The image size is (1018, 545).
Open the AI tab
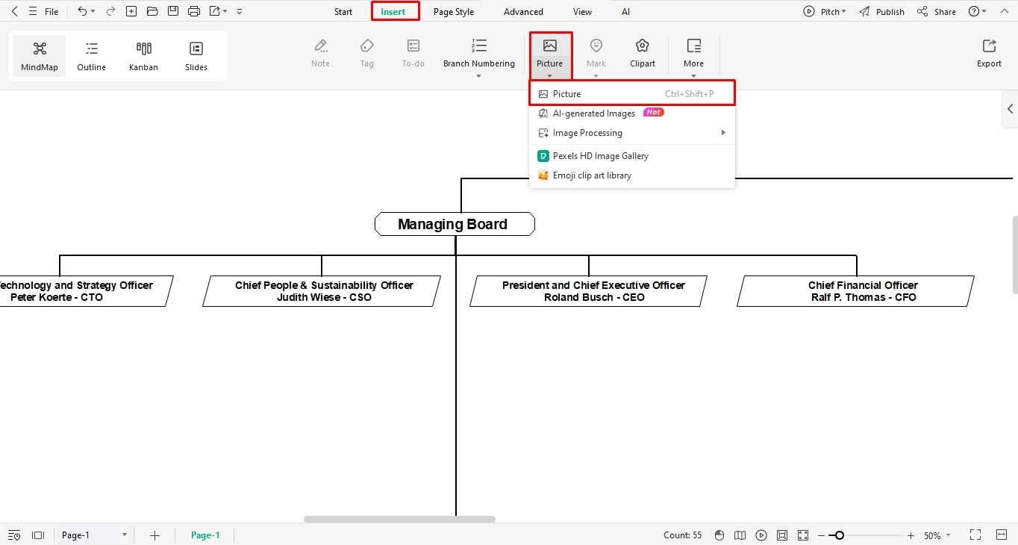(625, 11)
